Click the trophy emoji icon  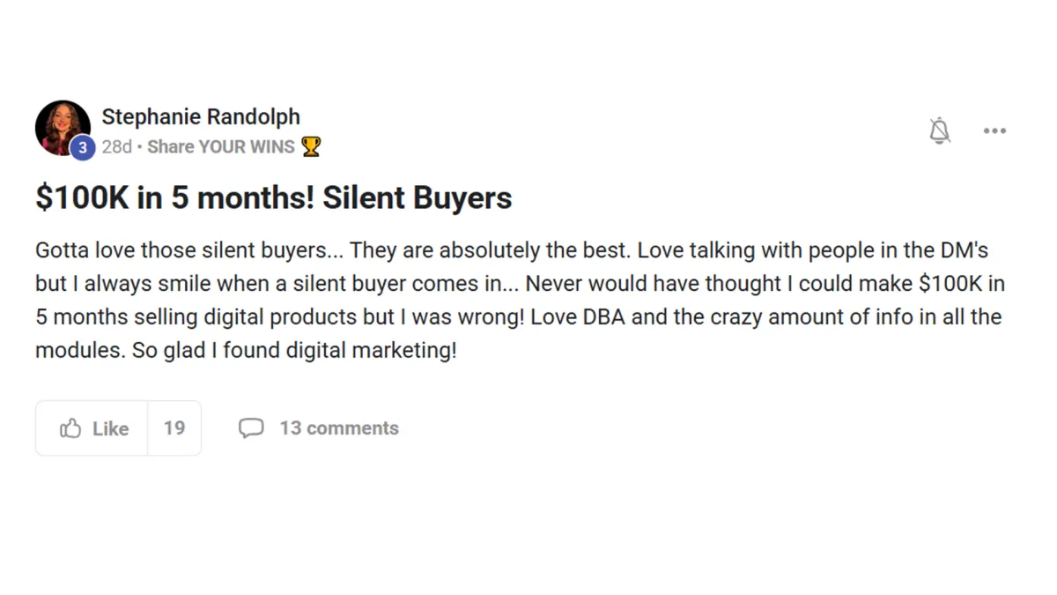coord(311,146)
